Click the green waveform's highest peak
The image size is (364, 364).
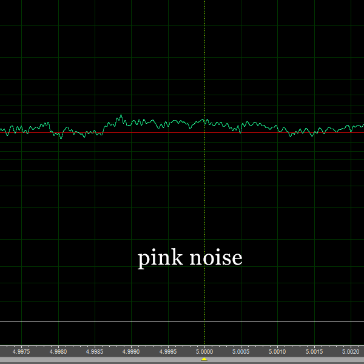pos(121,115)
